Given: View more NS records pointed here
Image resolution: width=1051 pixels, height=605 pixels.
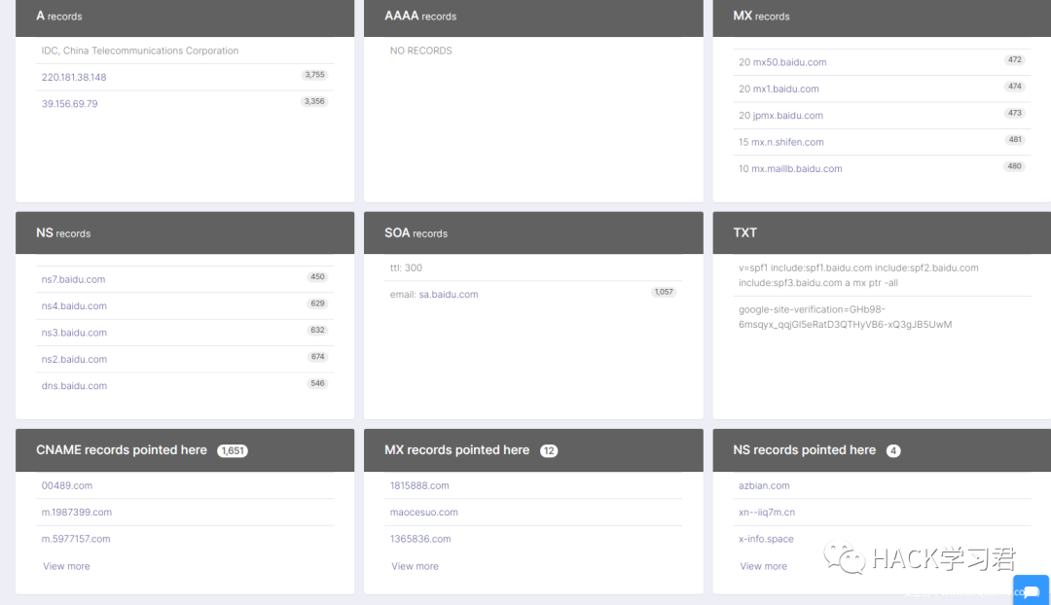Looking at the screenshot, I should coord(764,566).
